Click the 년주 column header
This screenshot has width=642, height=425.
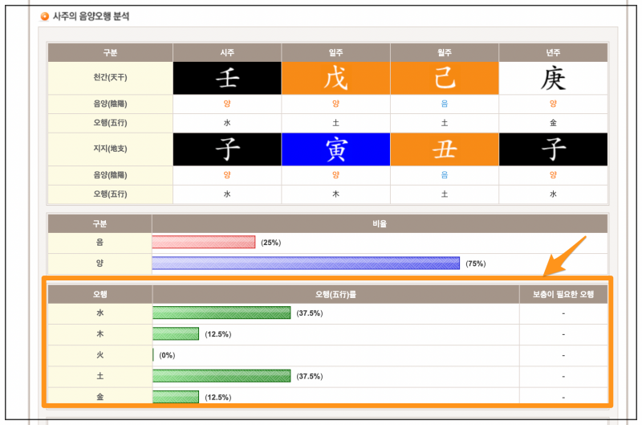tap(553, 53)
